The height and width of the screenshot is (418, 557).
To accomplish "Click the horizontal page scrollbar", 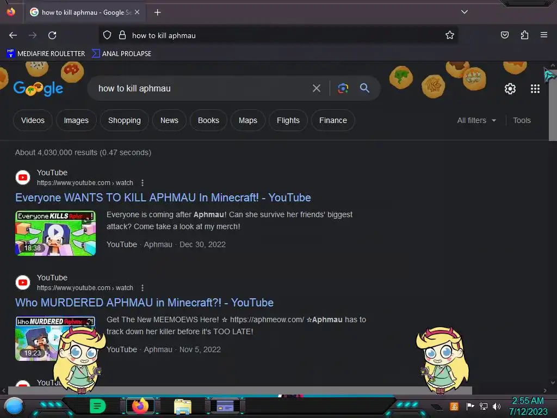I will pyautogui.click(x=240, y=390).
